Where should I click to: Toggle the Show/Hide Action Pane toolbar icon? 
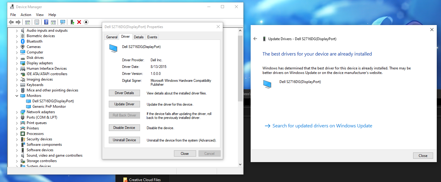pyautogui.click(x=53, y=22)
